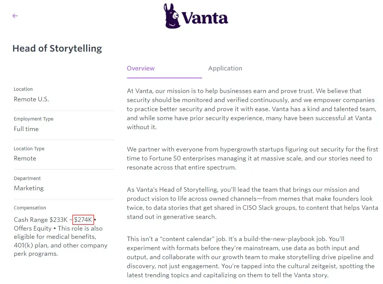383x284 pixels.
Task: Click the Location Type label
Action: pyautogui.click(x=29, y=148)
